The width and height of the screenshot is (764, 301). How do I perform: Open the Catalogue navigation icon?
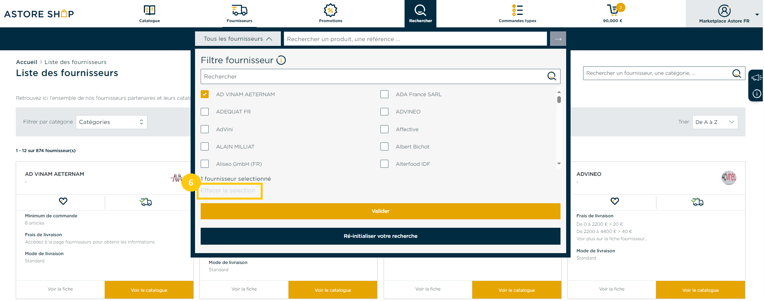click(x=149, y=10)
